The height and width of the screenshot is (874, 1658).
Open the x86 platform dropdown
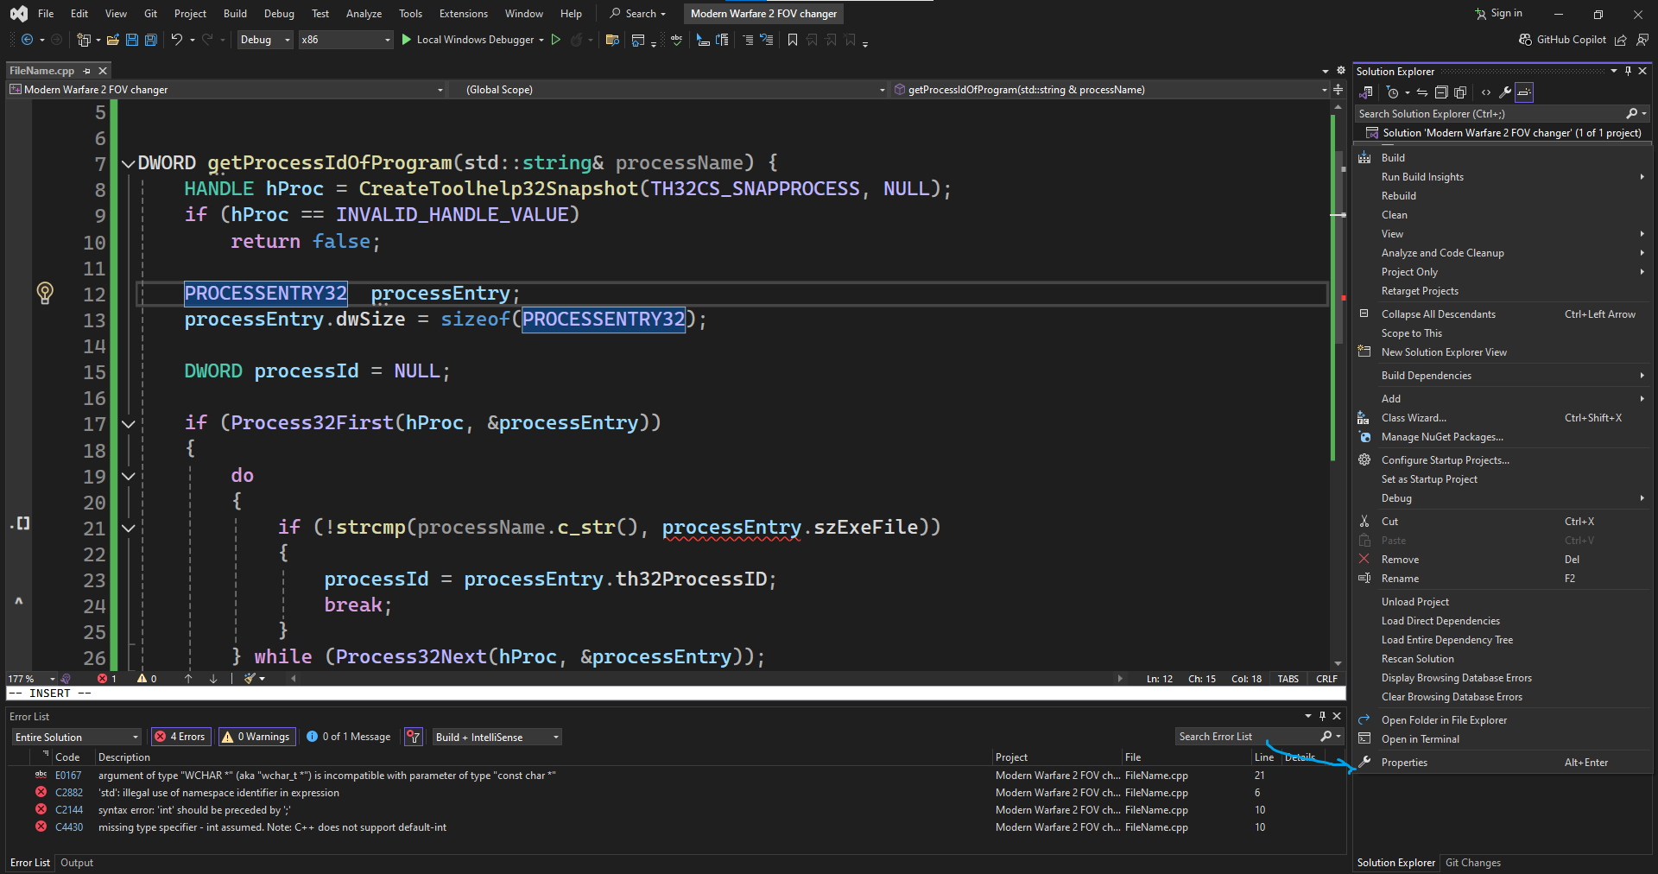click(x=345, y=40)
